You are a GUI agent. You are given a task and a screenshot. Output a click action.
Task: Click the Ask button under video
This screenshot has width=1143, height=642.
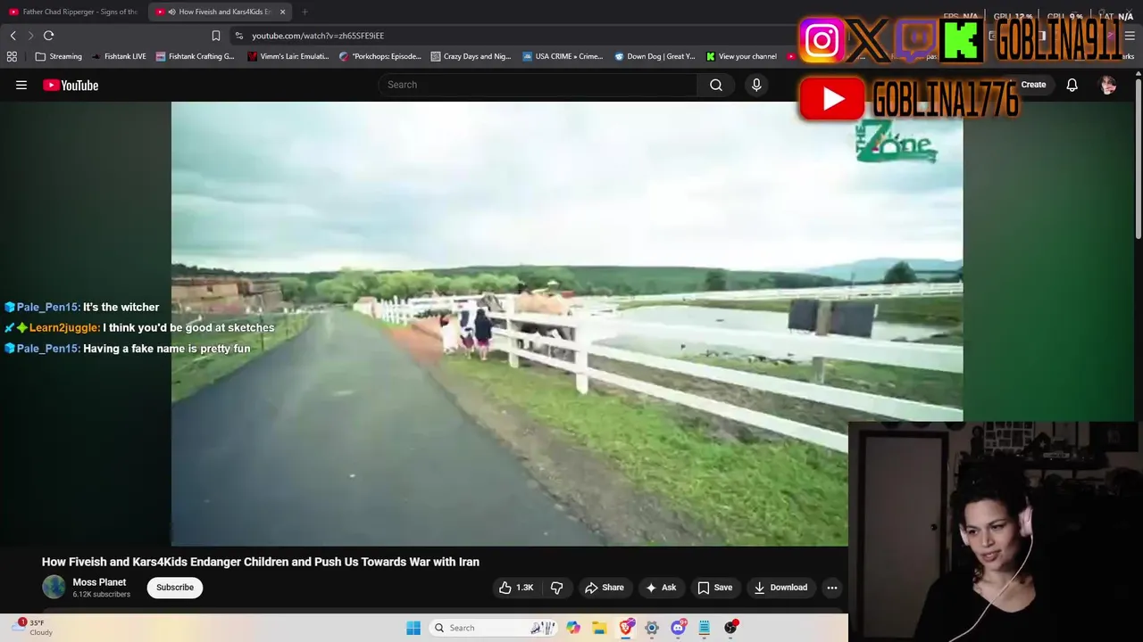(x=661, y=588)
